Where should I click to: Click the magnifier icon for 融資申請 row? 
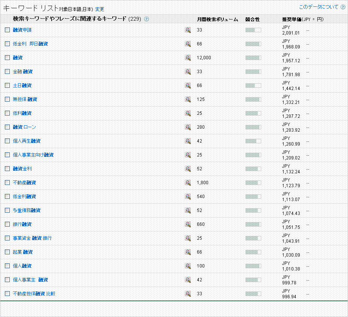(188, 30)
